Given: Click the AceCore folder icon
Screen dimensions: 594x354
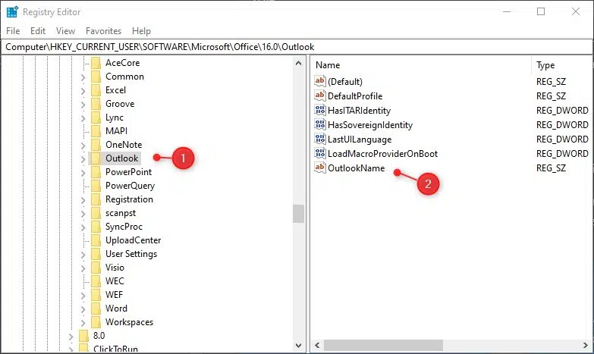Looking at the screenshot, I should click(x=96, y=63).
